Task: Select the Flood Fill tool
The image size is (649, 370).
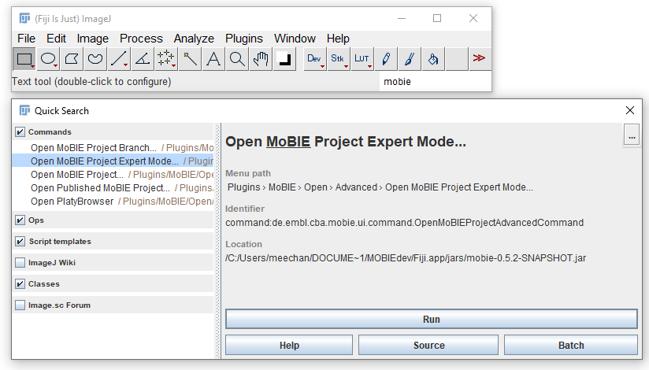Action: pos(433,59)
